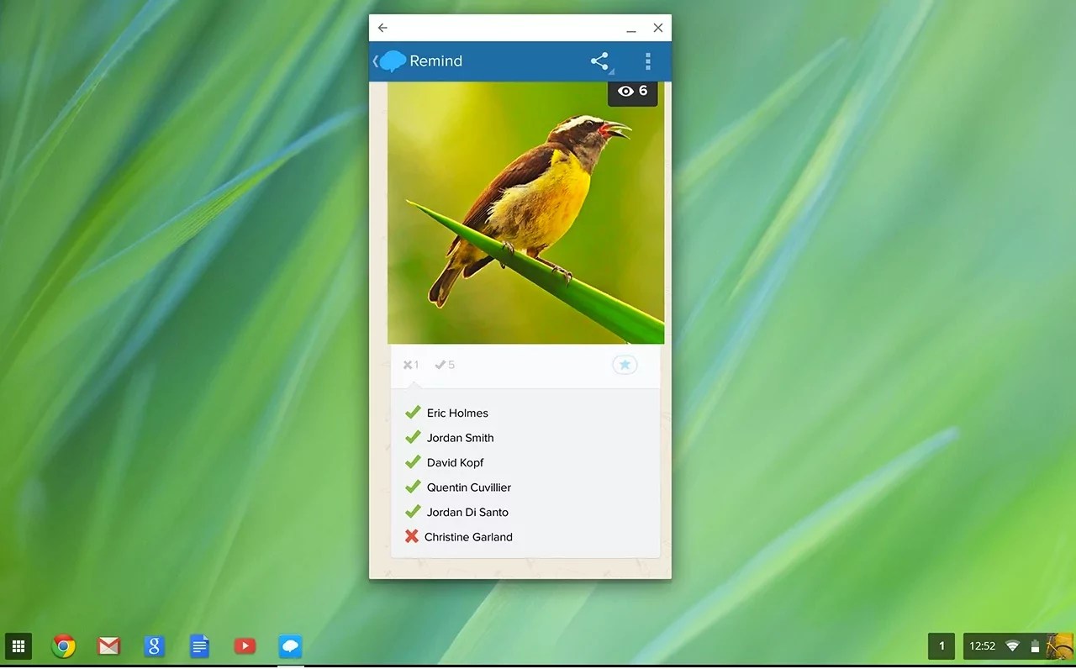Select the X count of unread recipients
This screenshot has height=669, width=1076.
click(x=409, y=364)
